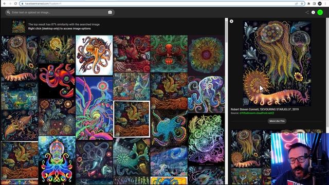The image size is (329, 185).
Task: Click the small searched-image thumbnail beside the similarity text
Action: click(19, 26)
